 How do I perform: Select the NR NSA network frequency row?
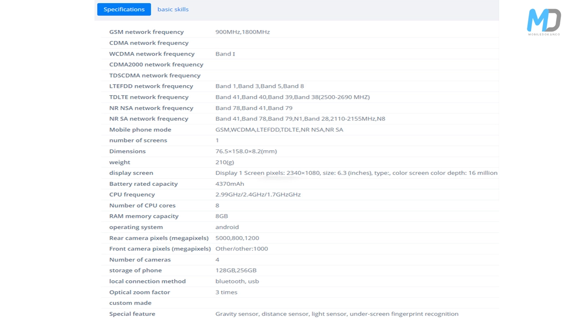[x=151, y=108]
